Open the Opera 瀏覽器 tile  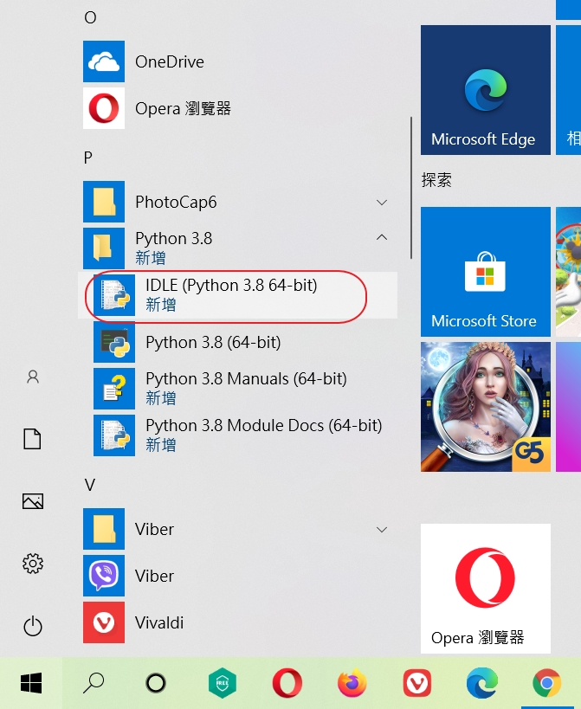click(x=485, y=589)
